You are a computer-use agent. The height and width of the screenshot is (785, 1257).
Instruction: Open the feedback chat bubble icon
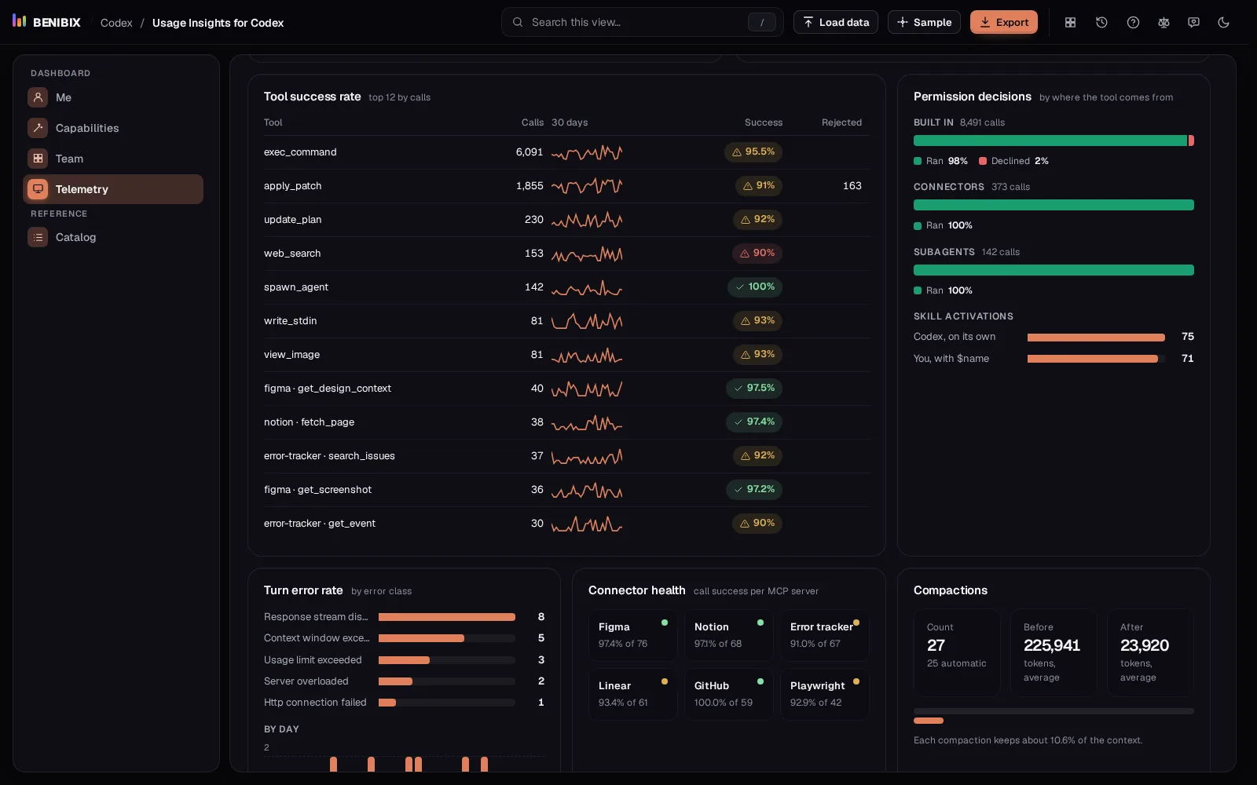tap(1193, 23)
